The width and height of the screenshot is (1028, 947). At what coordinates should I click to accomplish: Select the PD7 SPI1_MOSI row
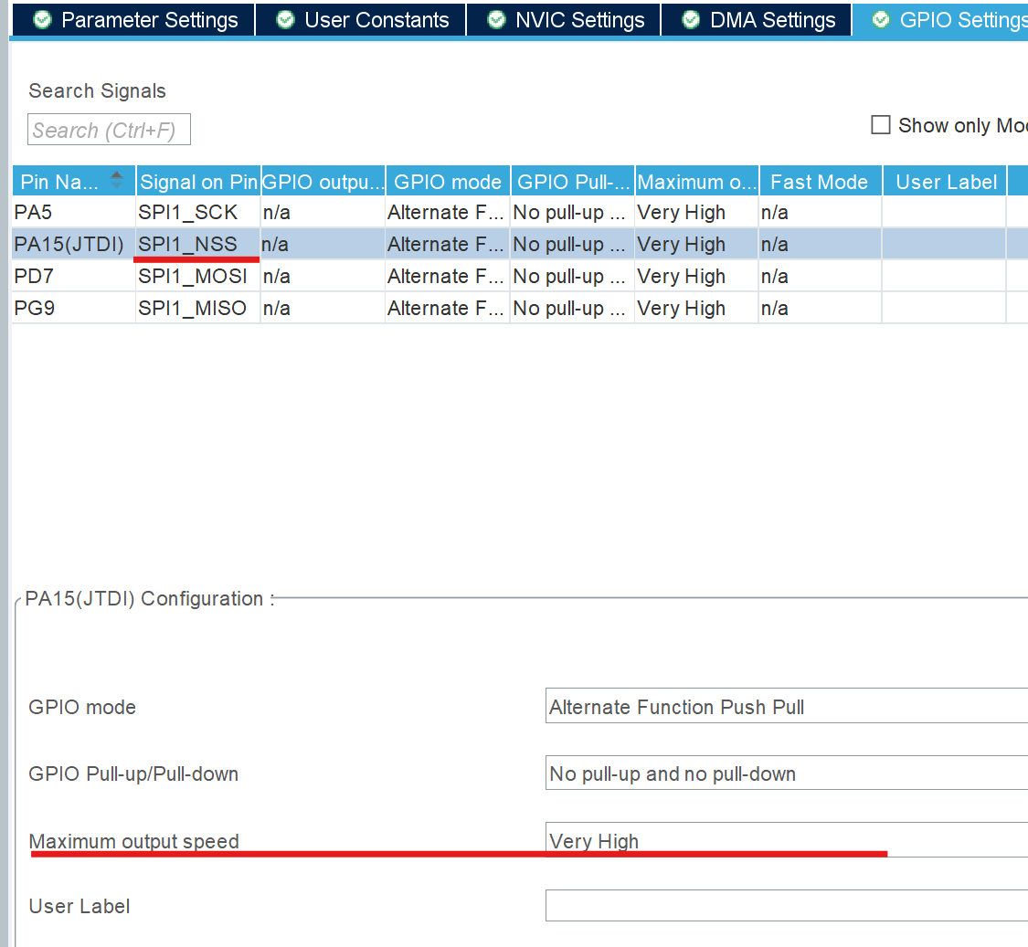[x=519, y=276]
